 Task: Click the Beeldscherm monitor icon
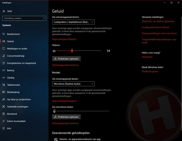(x=4, y=34)
